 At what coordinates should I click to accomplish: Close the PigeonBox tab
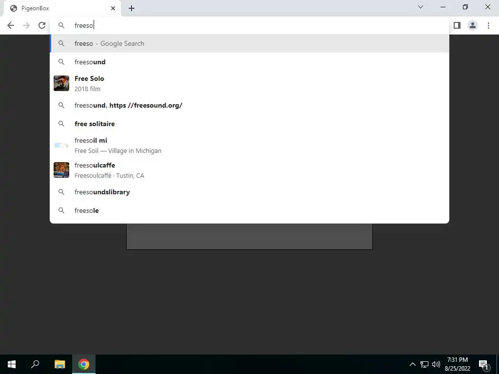tap(113, 8)
